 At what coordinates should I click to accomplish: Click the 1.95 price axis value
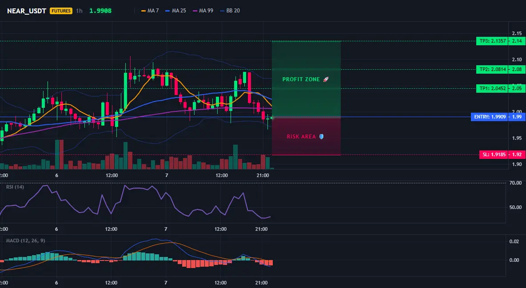(x=517, y=138)
